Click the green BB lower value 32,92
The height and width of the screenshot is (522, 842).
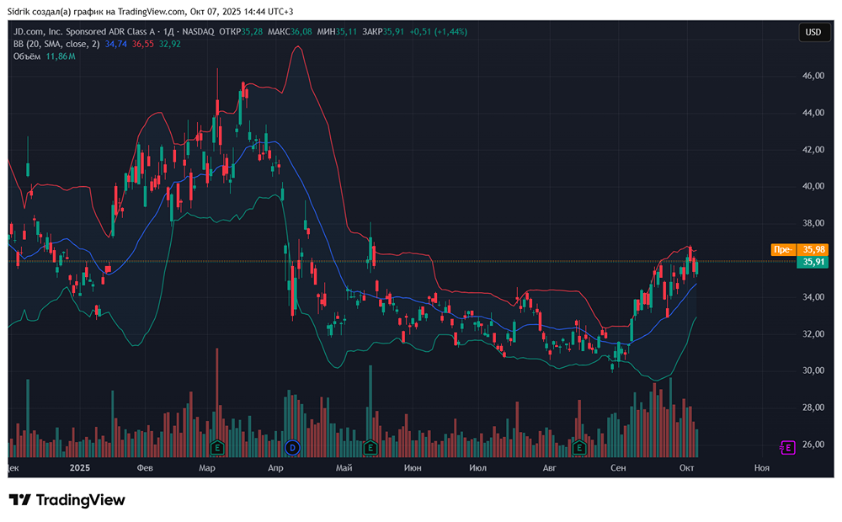point(169,44)
